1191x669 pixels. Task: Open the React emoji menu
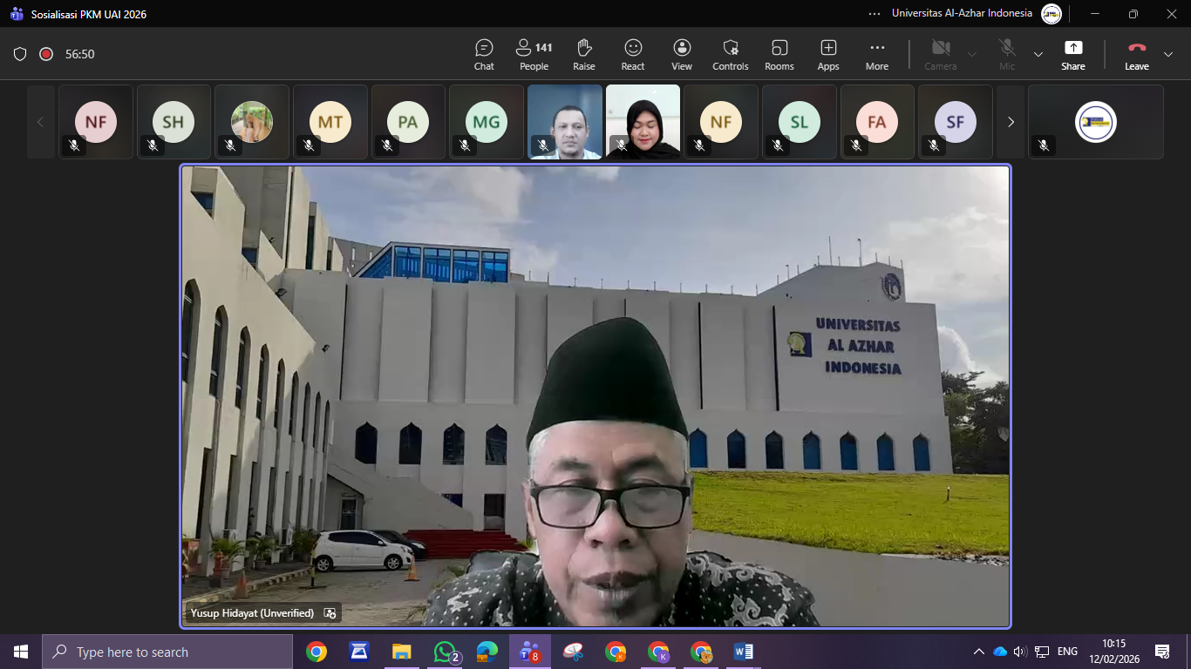tap(633, 54)
